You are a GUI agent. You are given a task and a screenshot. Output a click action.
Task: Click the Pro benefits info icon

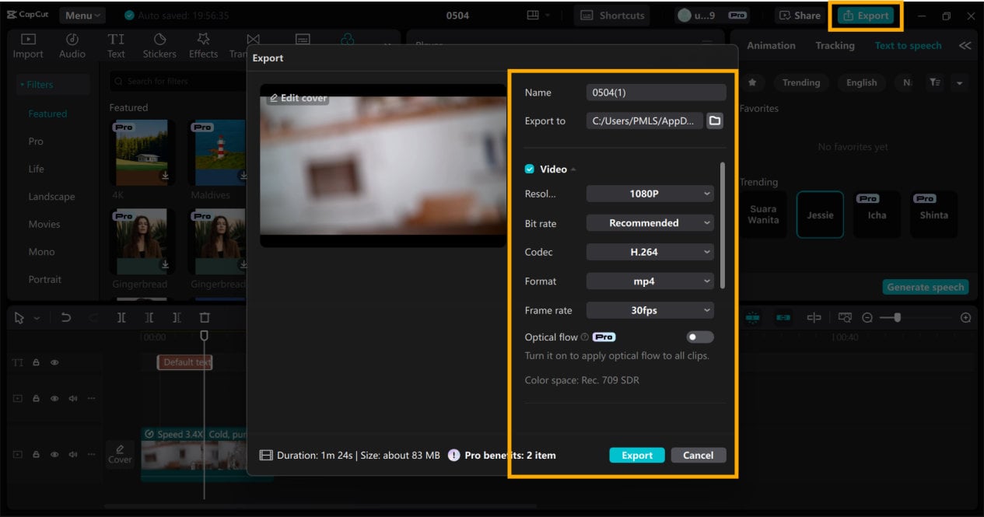pyautogui.click(x=454, y=455)
